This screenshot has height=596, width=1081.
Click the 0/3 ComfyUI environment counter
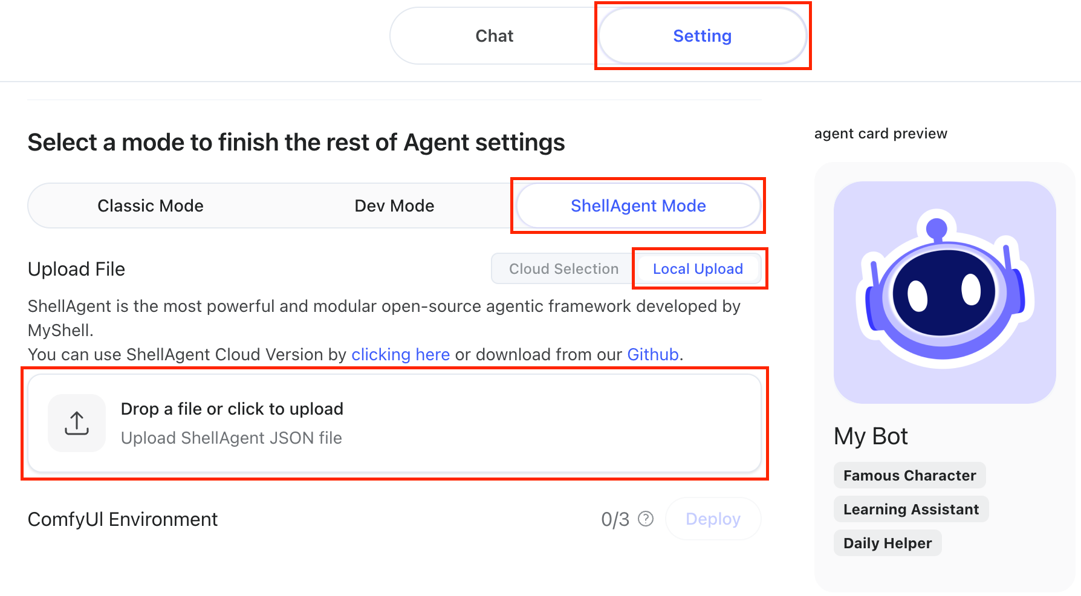(x=615, y=519)
